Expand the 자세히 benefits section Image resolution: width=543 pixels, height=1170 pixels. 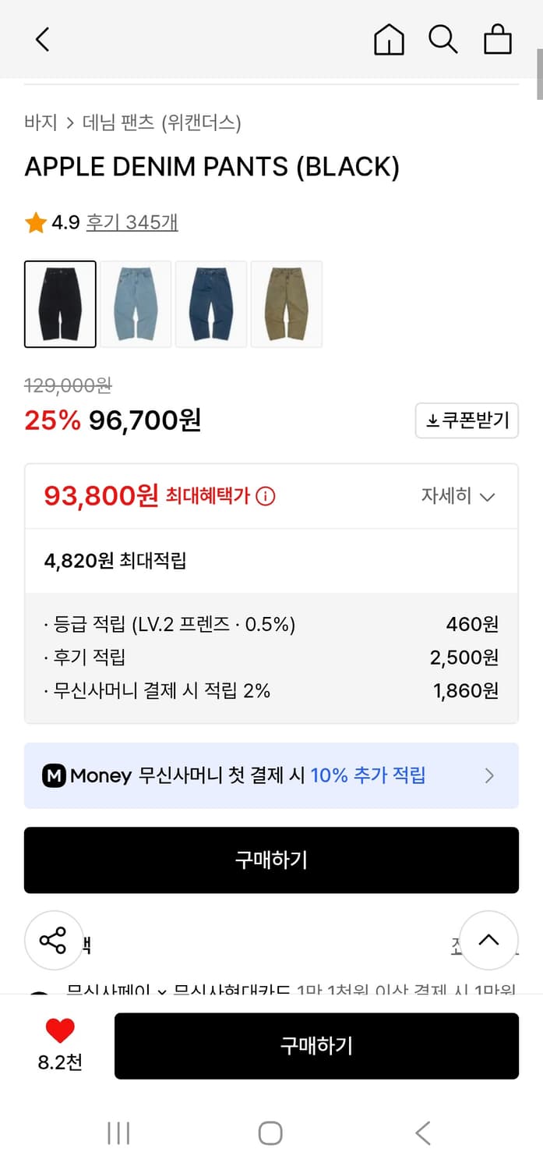pos(458,495)
